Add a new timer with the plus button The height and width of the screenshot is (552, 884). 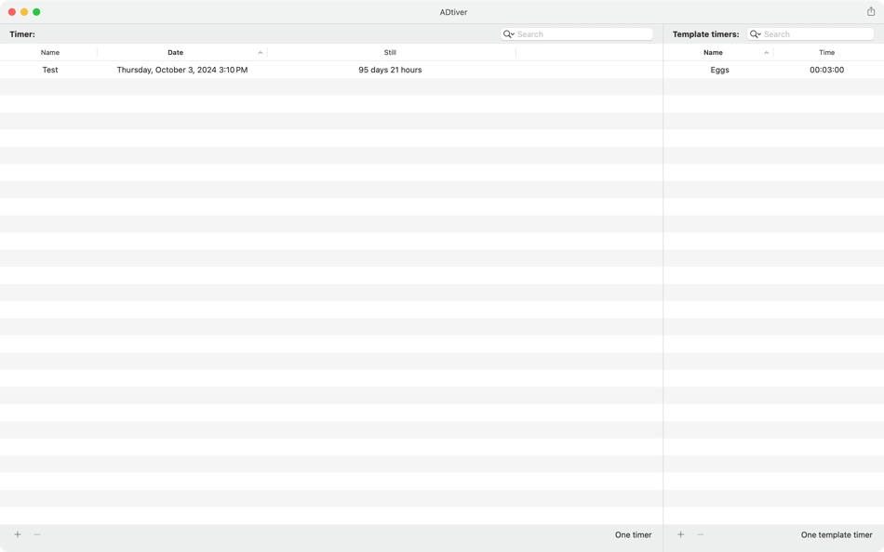pos(17,534)
